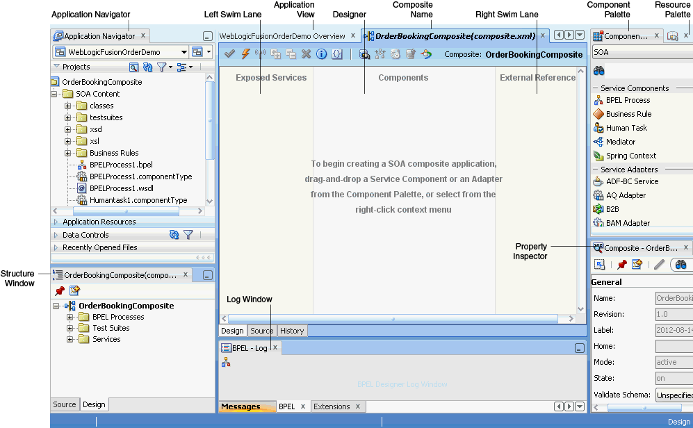Click the Name field in Property Inspector

(x=674, y=299)
